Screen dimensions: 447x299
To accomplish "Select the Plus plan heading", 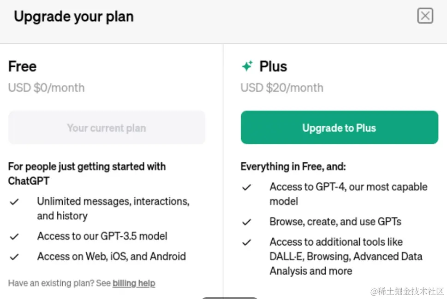I will pyautogui.click(x=273, y=66).
